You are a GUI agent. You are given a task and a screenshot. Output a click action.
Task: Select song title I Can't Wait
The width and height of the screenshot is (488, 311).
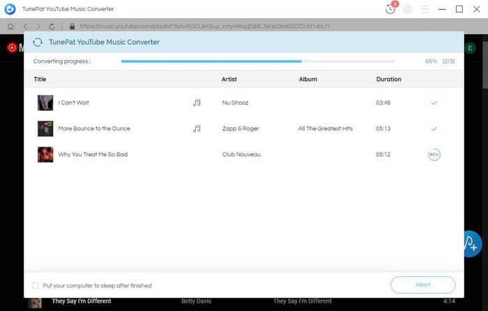coord(73,103)
